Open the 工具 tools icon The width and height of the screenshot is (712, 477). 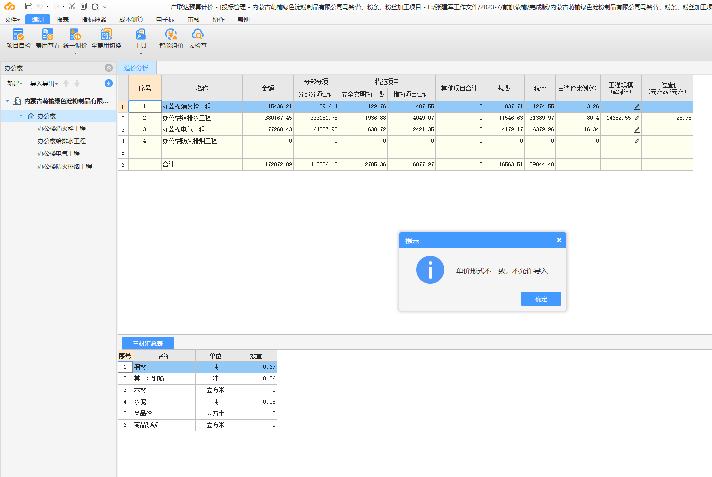(x=141, y=34)
